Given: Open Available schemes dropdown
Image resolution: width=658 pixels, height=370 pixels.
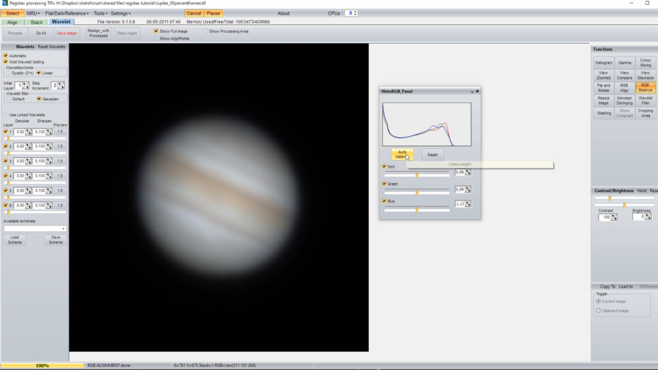Looking at the screenshot, I should coord(35,229).
